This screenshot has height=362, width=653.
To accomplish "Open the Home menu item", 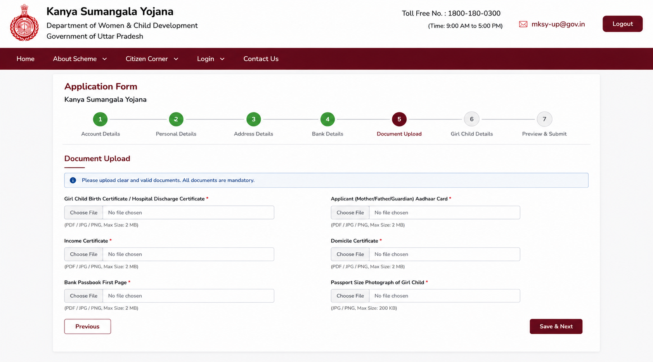I will 26,59.
